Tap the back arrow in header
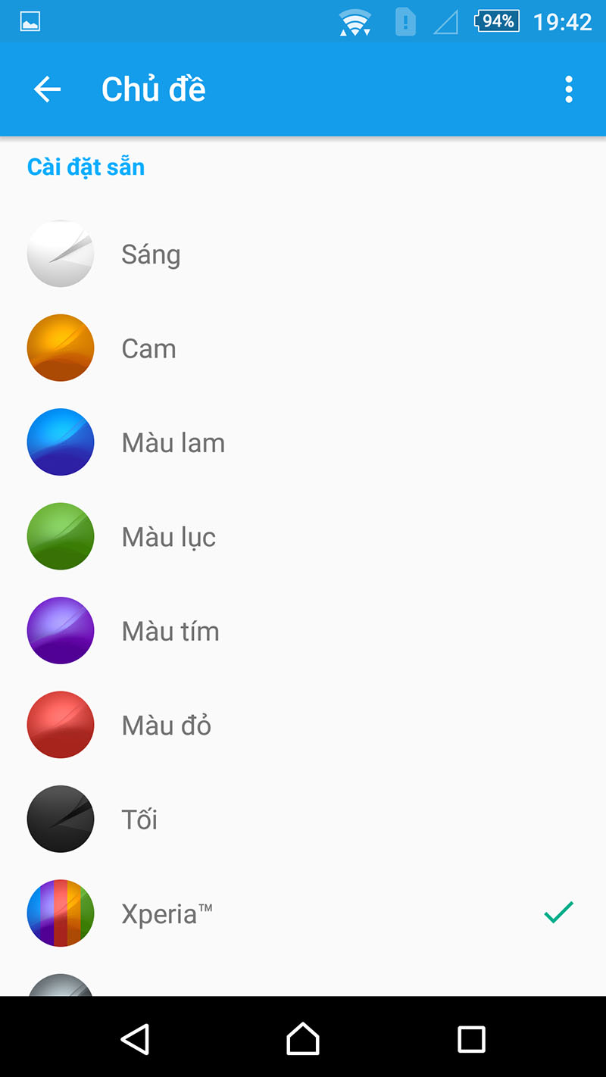 [47, 89]
